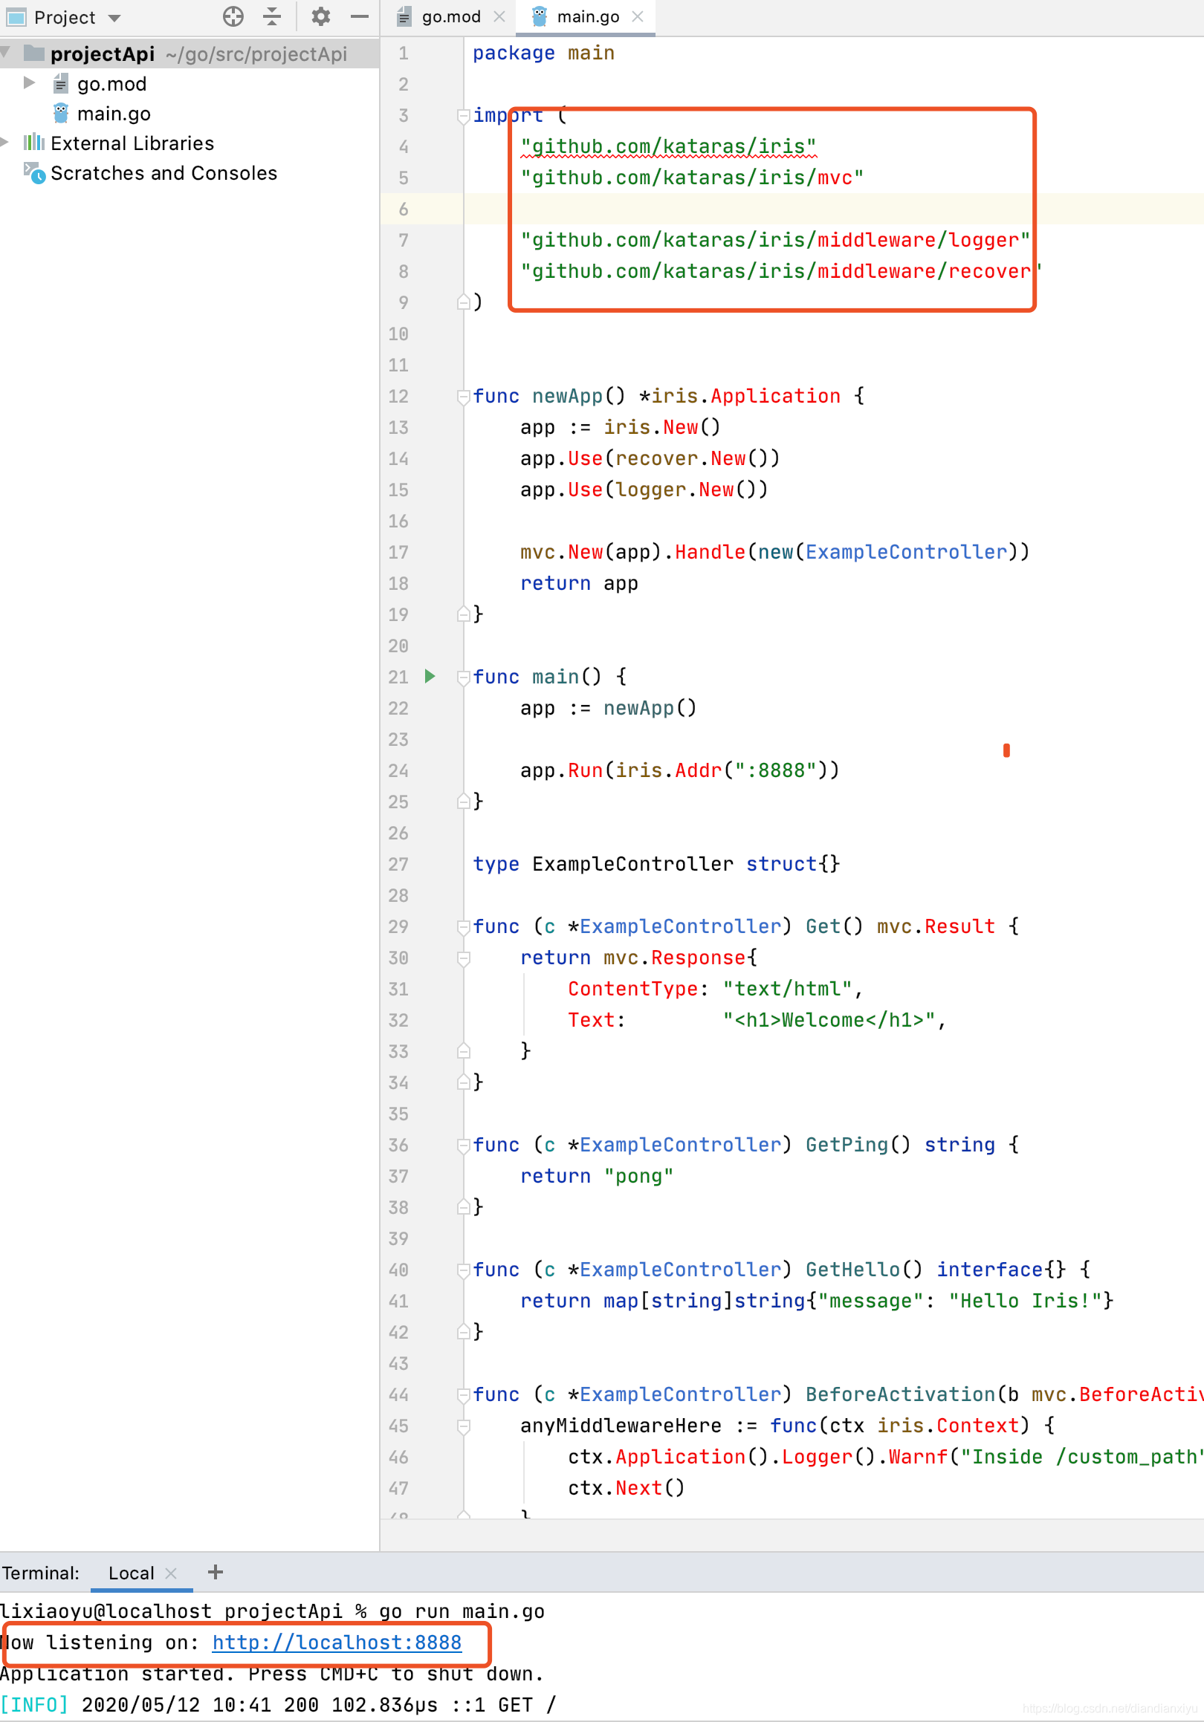Close the go.mod editor tab
Viewport: 1204px width, 1722px height.
click(x=499, y=16)
